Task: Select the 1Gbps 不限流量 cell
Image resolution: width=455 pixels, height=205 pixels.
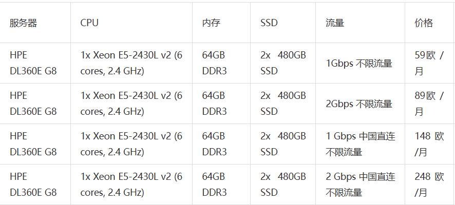Action: [361, 63]
